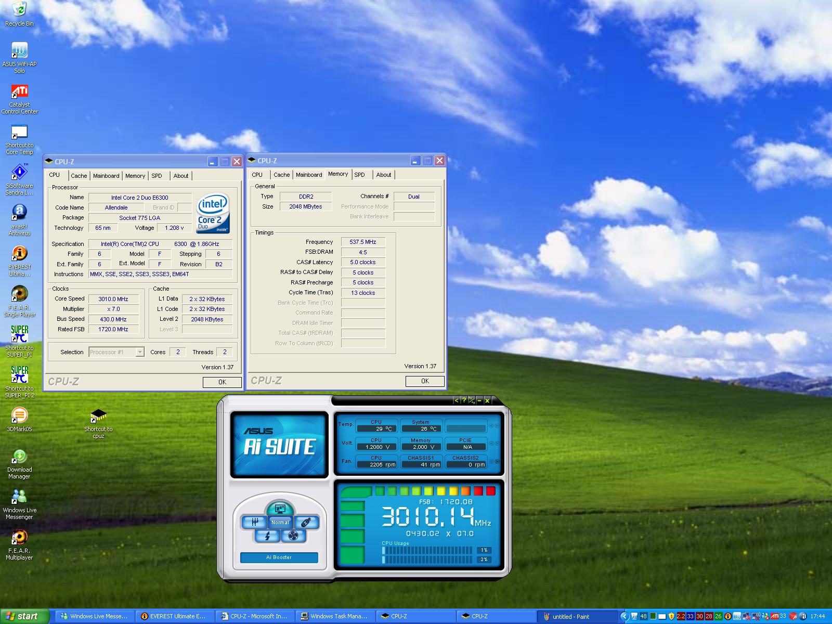This screenshot has width=832, height=624.
Task: Open SPD tab in left CPU-Z window
Action: click(x=157, y=176)
